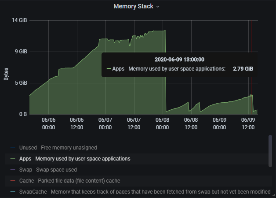
Task: Toggle the Unused - Free memory unasigned series
Action: tap(58, 148)
